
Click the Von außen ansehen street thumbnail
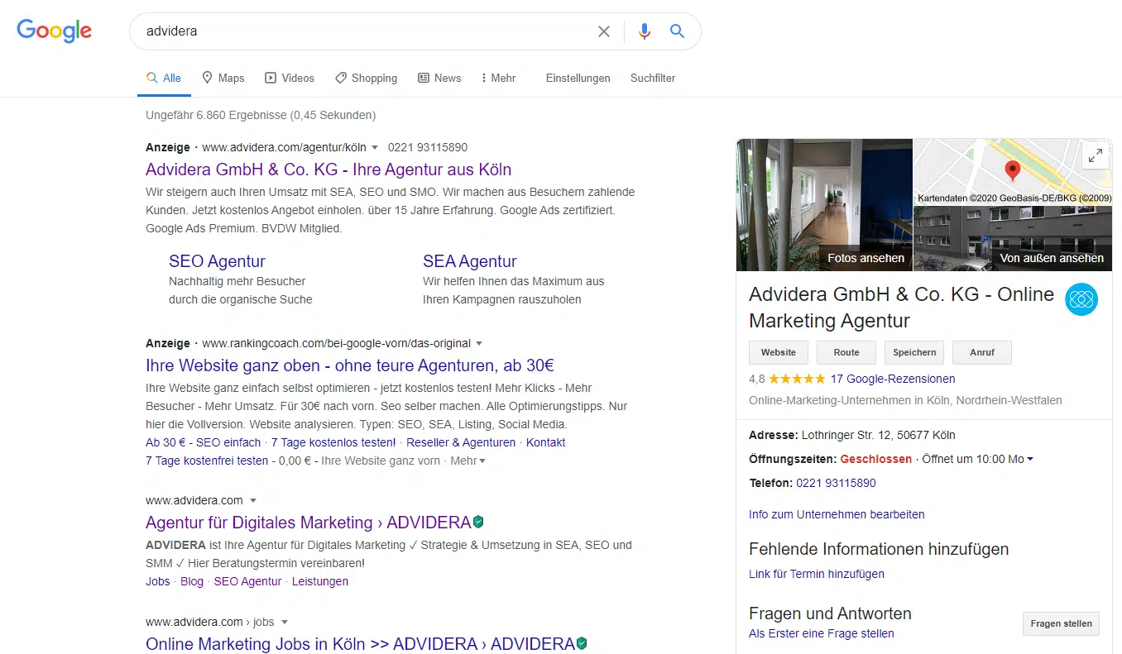[x=1013, y=239]
